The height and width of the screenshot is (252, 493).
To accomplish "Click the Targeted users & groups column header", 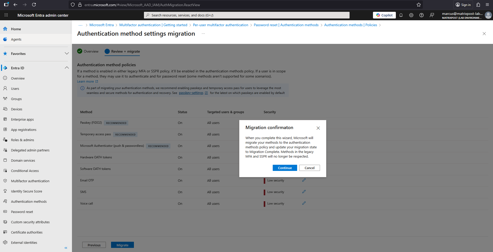I will click(x=226, y=112).
